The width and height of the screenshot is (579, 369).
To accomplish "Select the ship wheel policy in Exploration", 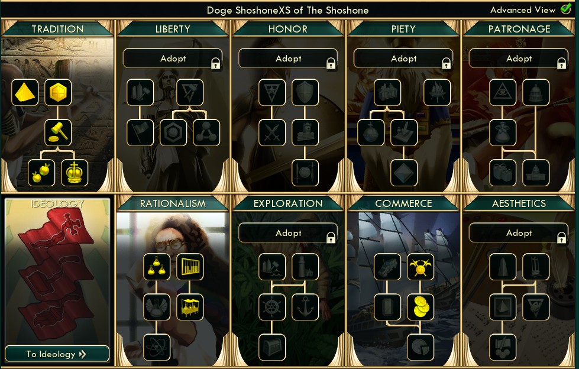I will (272, 307).
